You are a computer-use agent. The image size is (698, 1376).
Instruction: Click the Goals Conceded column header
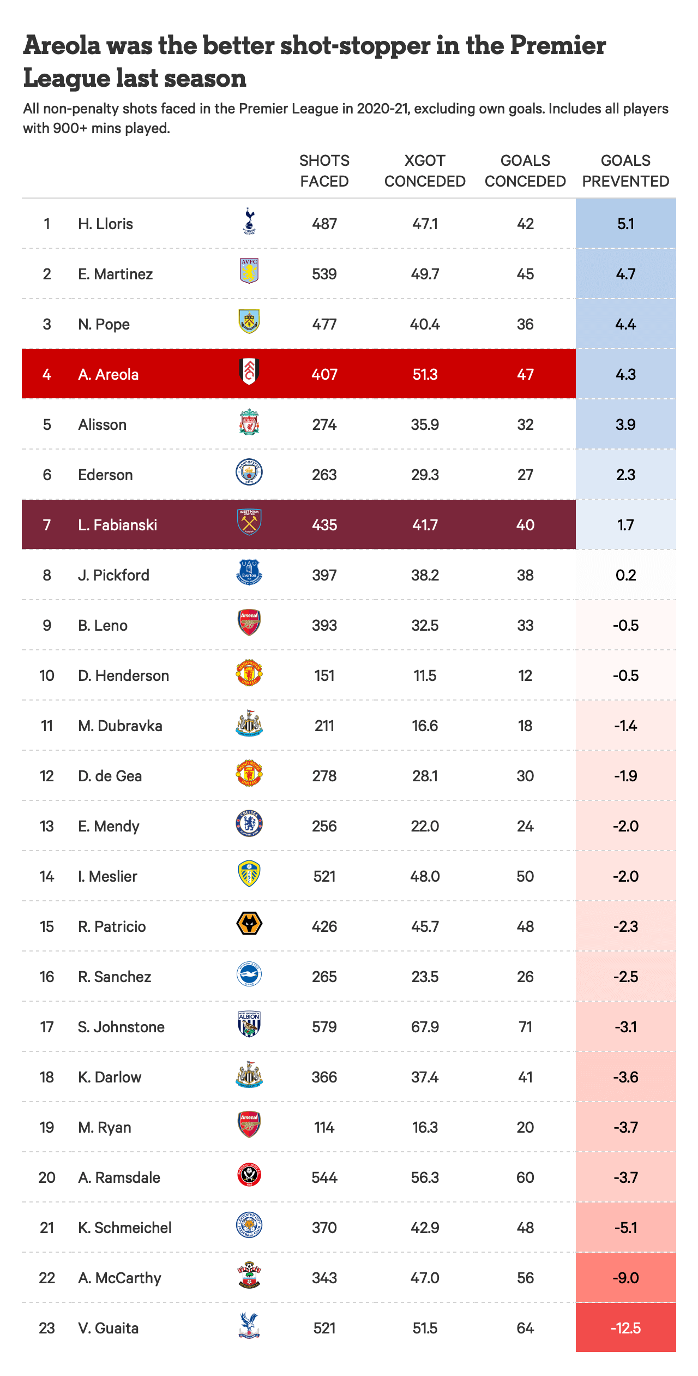coord(525,171)
